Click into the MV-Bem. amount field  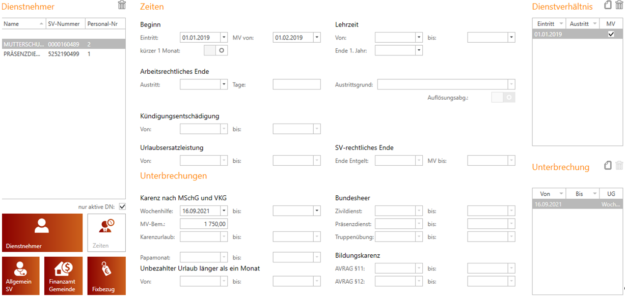[204, 224]
